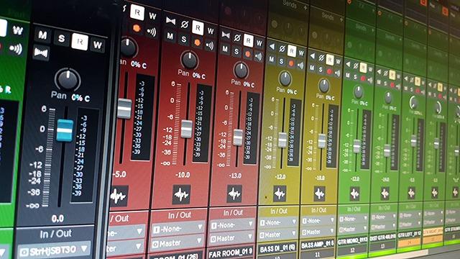460x259 pixels.
Task: Solo the ROOM_01 (26) channel
Action: pos(184,39)
